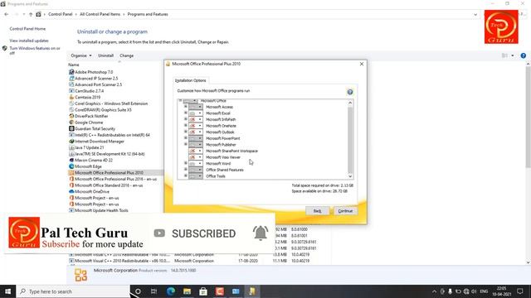Expand the Microsoft Excel tree node
This screenshot has width=531, height=298.
pos(185,113)
